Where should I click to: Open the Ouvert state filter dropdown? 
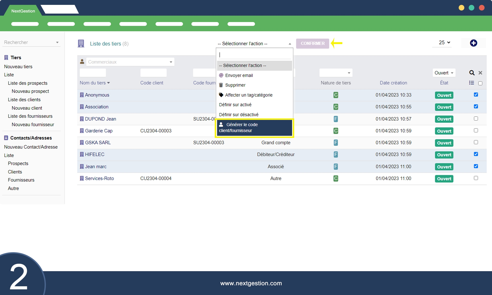click(444, 73)
